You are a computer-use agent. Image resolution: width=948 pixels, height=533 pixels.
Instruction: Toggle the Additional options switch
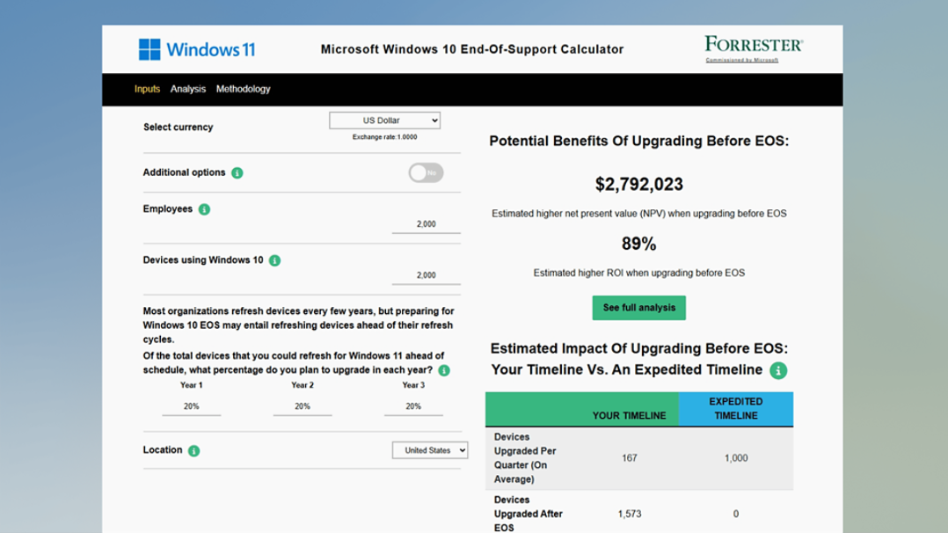click(426, 172)
